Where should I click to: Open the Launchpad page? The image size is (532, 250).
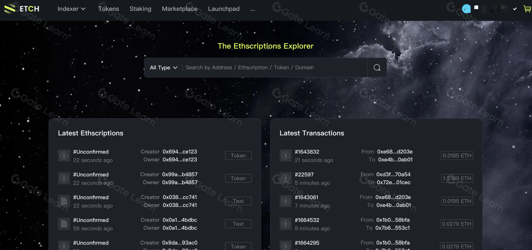coord(224,9)
